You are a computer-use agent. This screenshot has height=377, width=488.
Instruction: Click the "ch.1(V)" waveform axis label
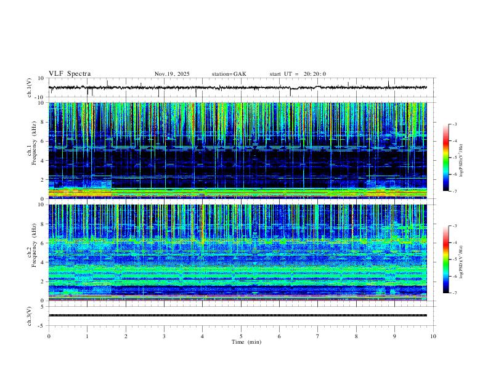pos(30,87)
